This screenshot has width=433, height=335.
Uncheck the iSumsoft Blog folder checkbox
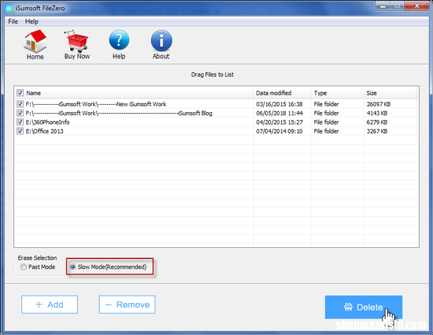[20, 113]
